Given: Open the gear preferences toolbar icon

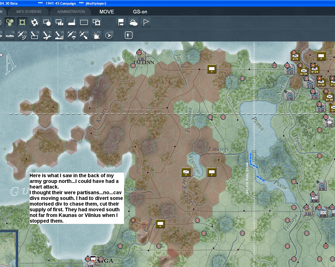Looking at the screenshot, I should tap(34, 22).
